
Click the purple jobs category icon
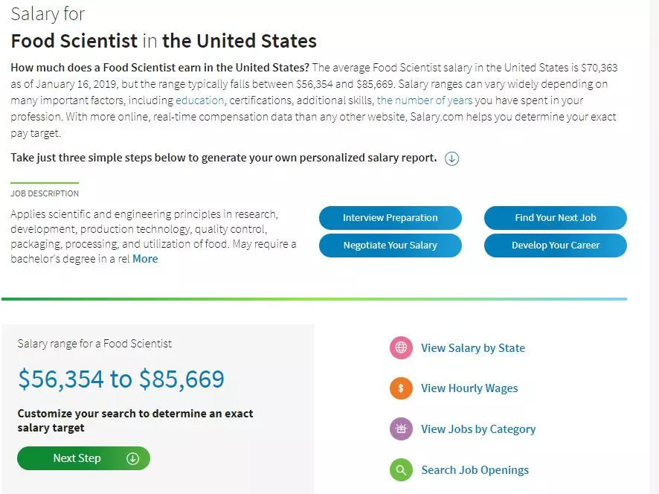401,429
